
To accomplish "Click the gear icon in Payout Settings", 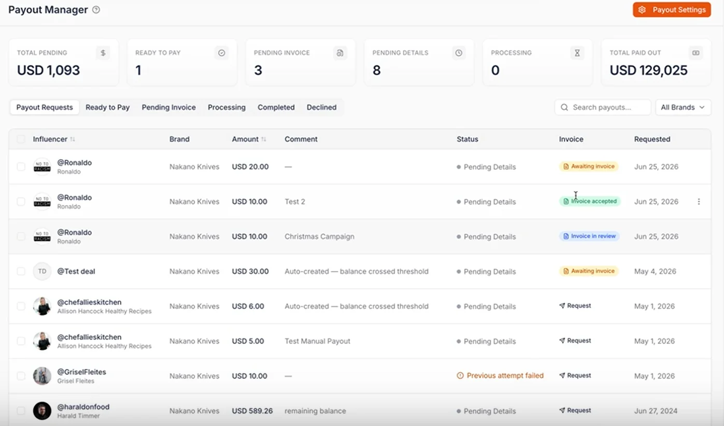I will (x=642, y=10).
